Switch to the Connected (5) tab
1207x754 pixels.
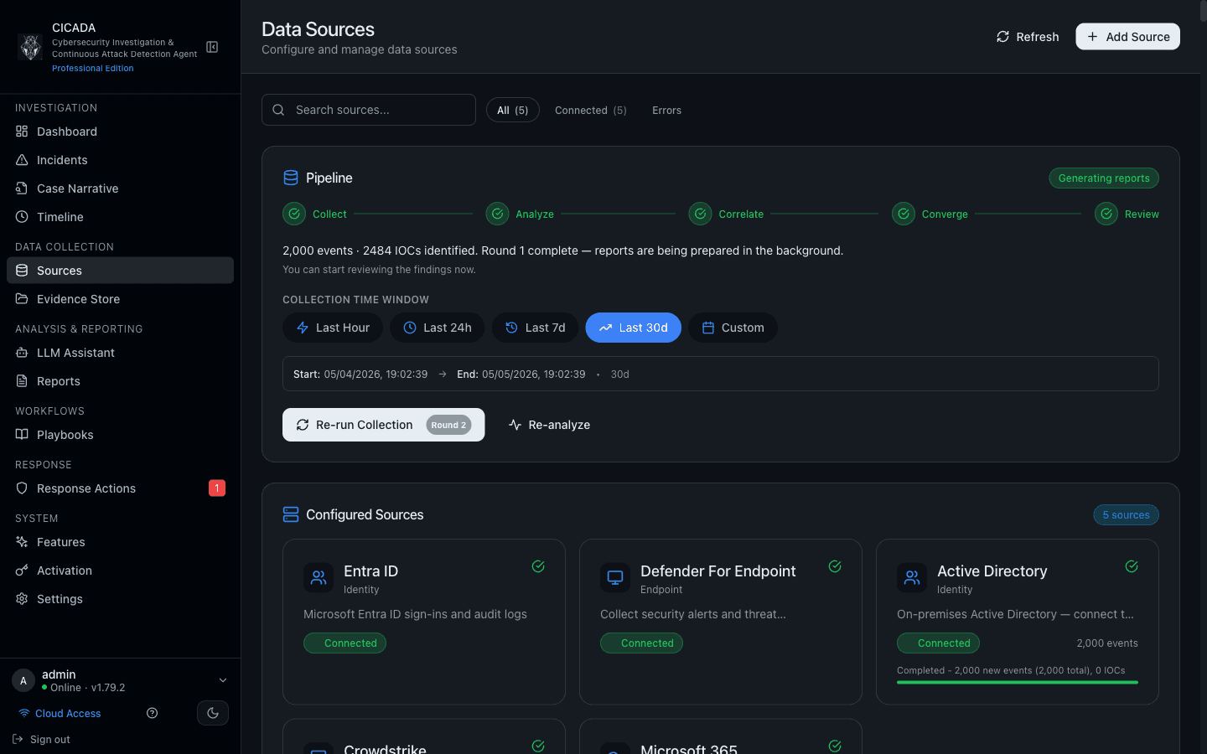tap(591, 111)
